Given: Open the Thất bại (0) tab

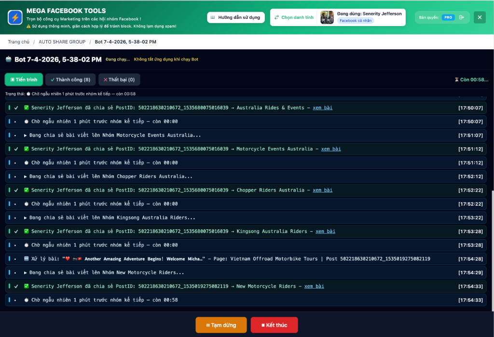Looking at the screenshot, I should coord(119,80).
